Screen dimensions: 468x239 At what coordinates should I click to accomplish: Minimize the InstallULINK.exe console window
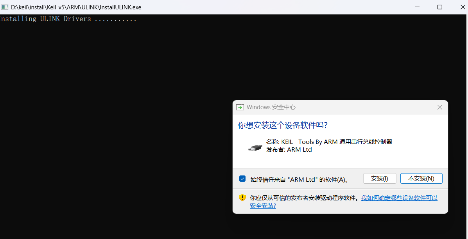click(x=416, y=7)
